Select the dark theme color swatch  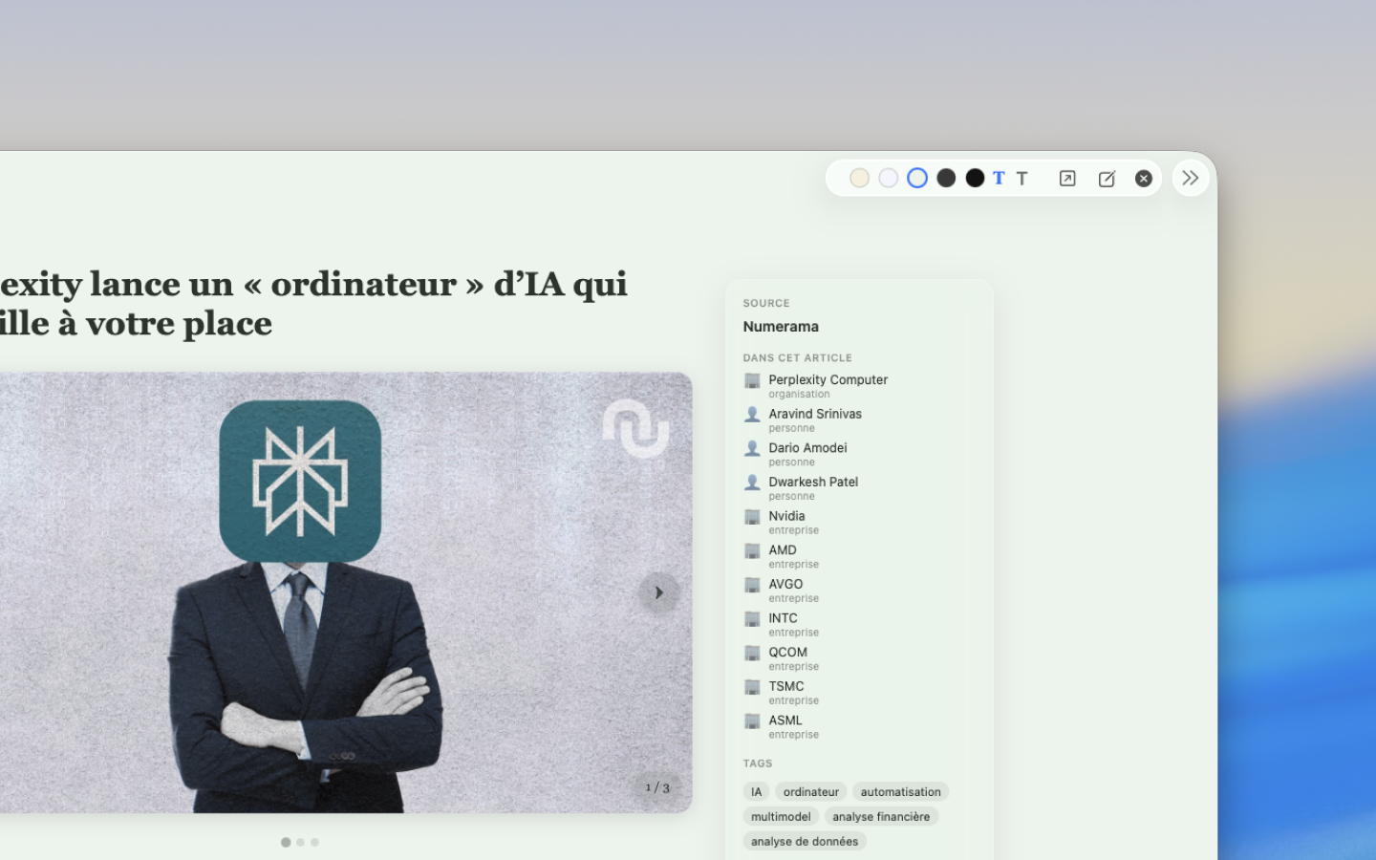pos(975,178)
